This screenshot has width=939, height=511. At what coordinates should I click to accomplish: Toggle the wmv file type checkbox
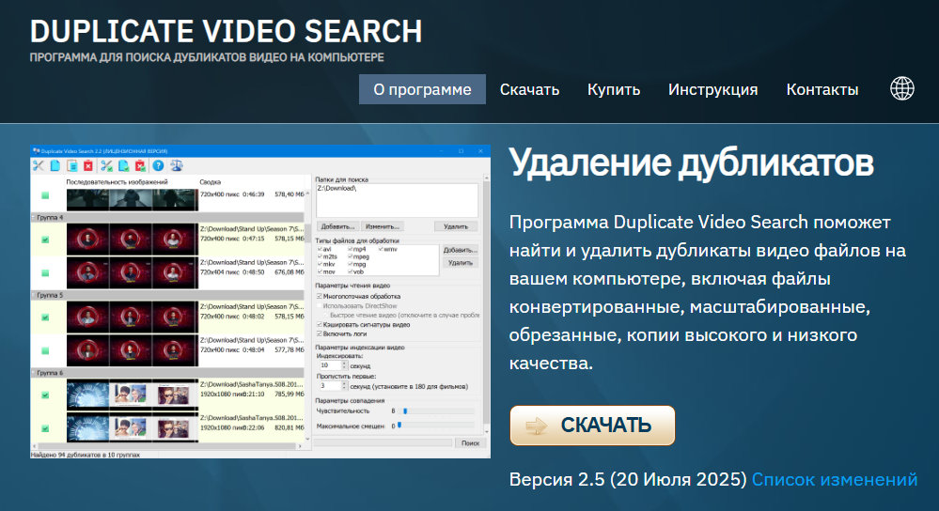(381, 249)
